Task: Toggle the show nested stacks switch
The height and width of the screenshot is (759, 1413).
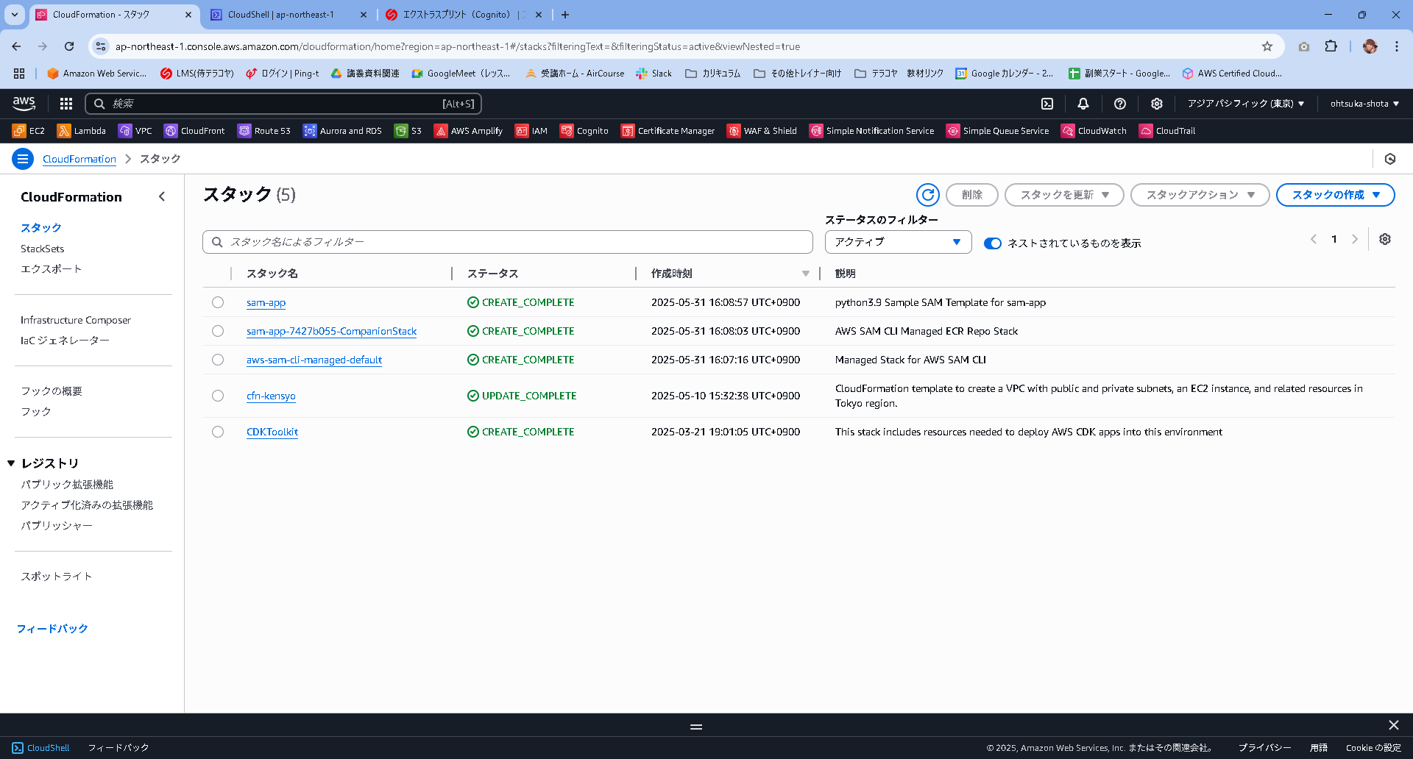Action: 993,243
